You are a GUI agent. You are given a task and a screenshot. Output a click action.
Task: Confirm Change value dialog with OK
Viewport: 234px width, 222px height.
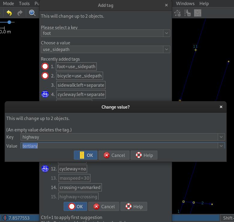86,155
